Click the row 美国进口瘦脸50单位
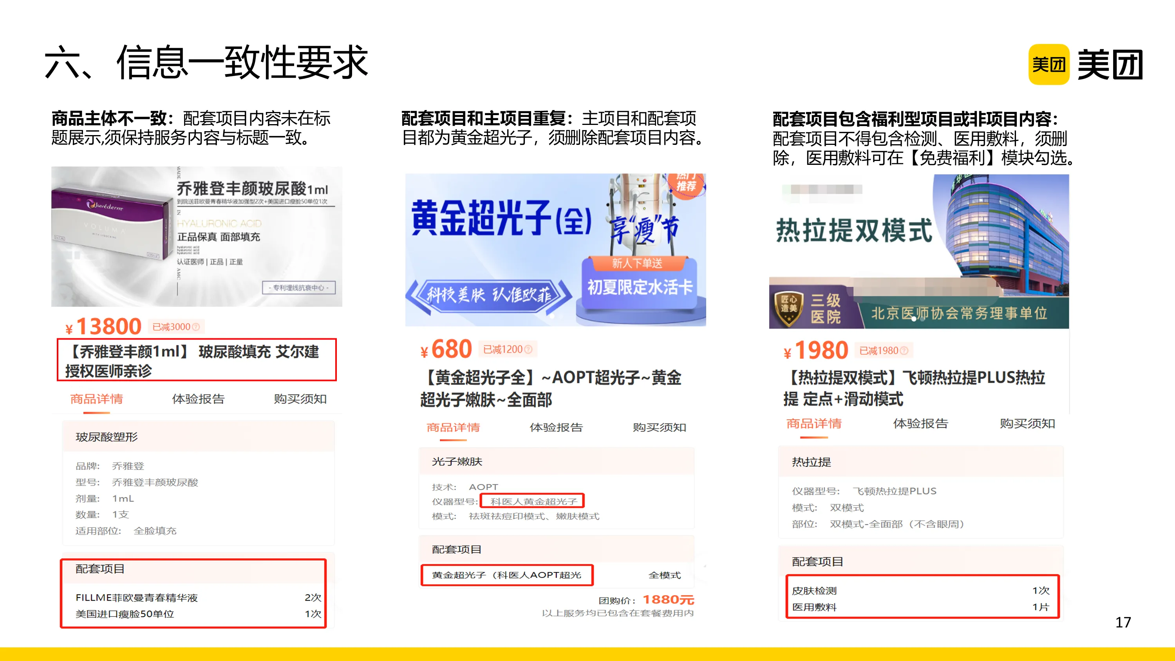The width and height of the screenshot is (1175, 661). 199,614
